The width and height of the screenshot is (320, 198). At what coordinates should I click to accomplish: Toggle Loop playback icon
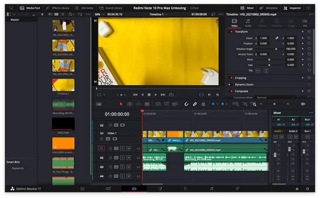tap(171, 95)
